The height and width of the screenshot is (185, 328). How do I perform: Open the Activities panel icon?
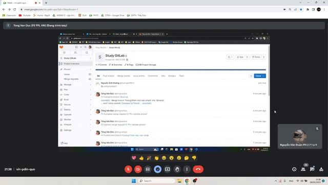[321, 169]
